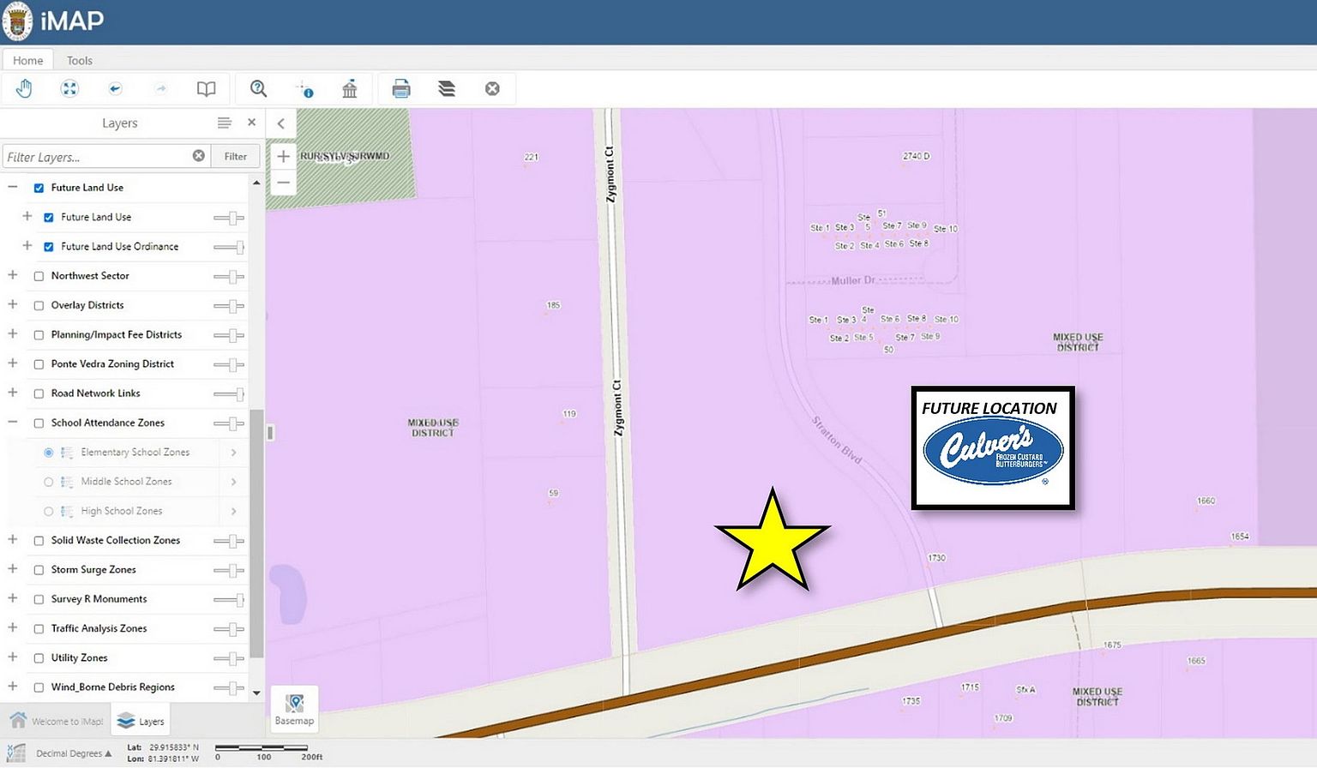Select Middle School Zones radio button
The height and width of the screenshot is (768, 1317).
tap(49, 482)
